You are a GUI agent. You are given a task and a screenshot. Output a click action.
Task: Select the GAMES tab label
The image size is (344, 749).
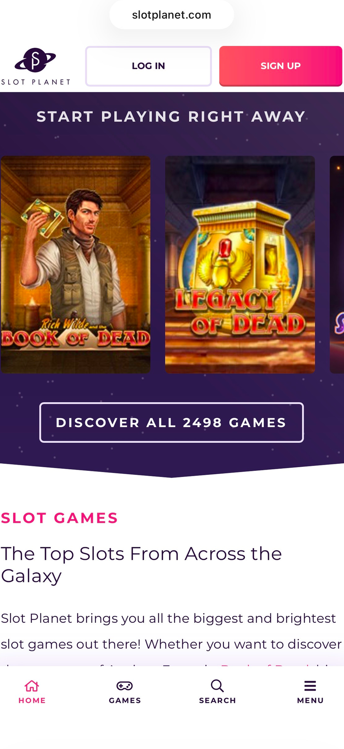125,700
